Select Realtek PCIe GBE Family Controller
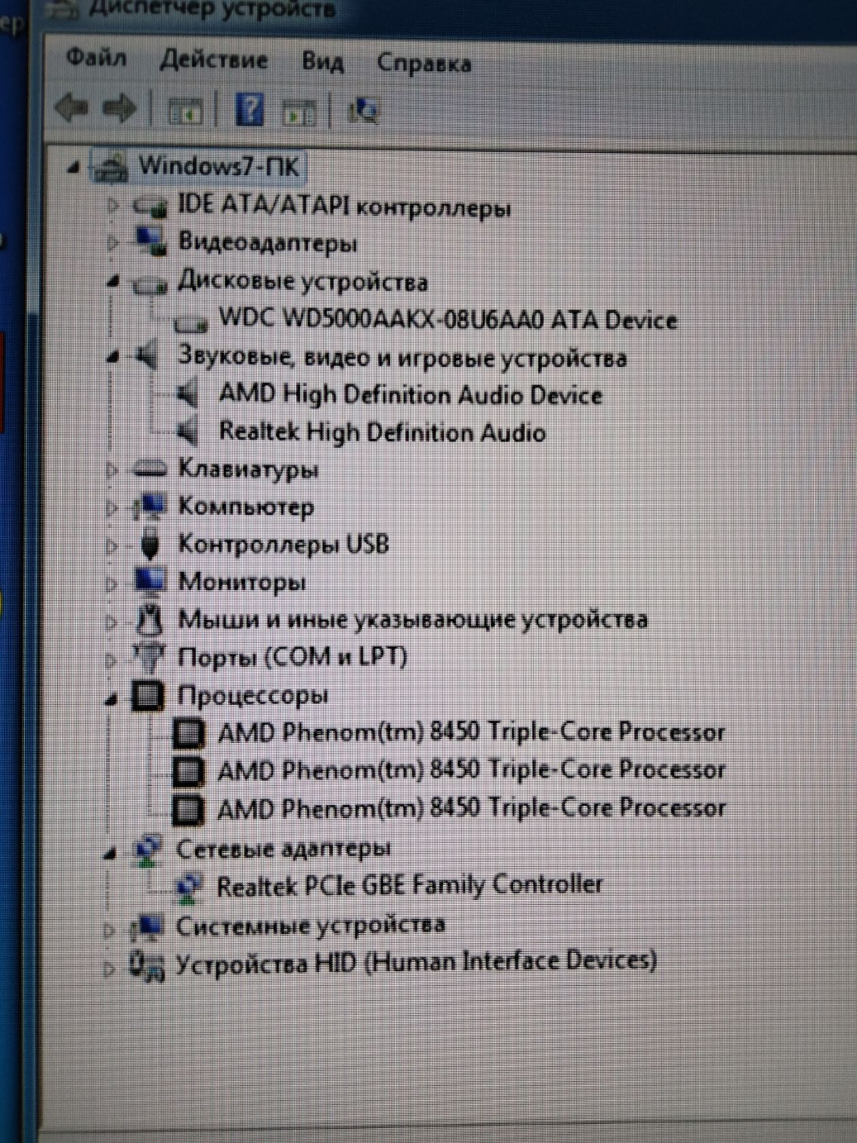Screen dimensions: 857x1143 click(x=409, y=884)
